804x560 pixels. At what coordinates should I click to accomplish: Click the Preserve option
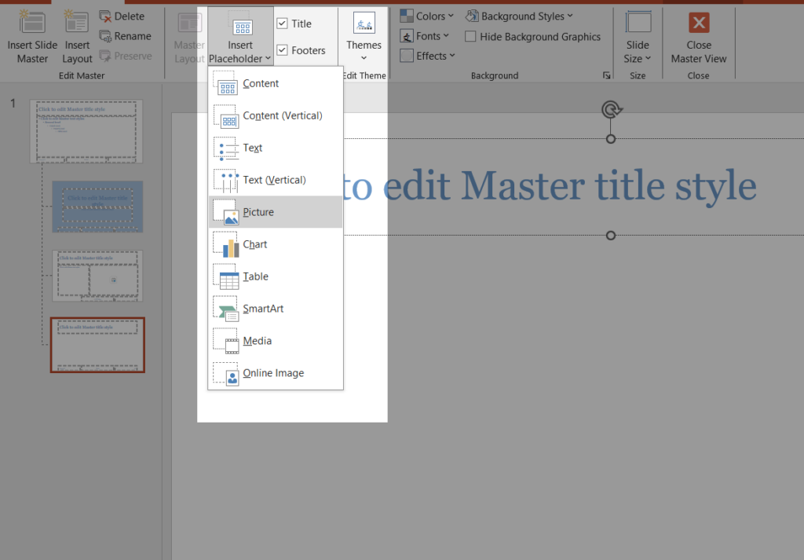[x=105, y=55]
